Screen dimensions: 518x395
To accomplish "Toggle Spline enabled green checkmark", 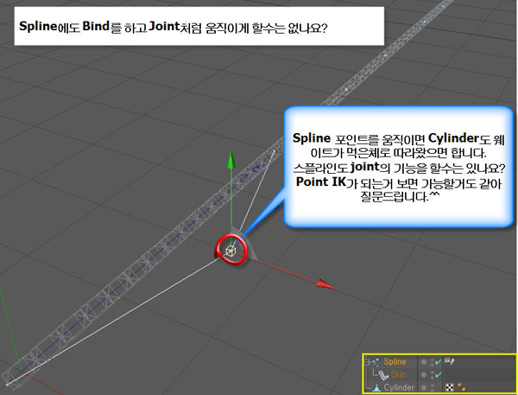I will point(438,362).
